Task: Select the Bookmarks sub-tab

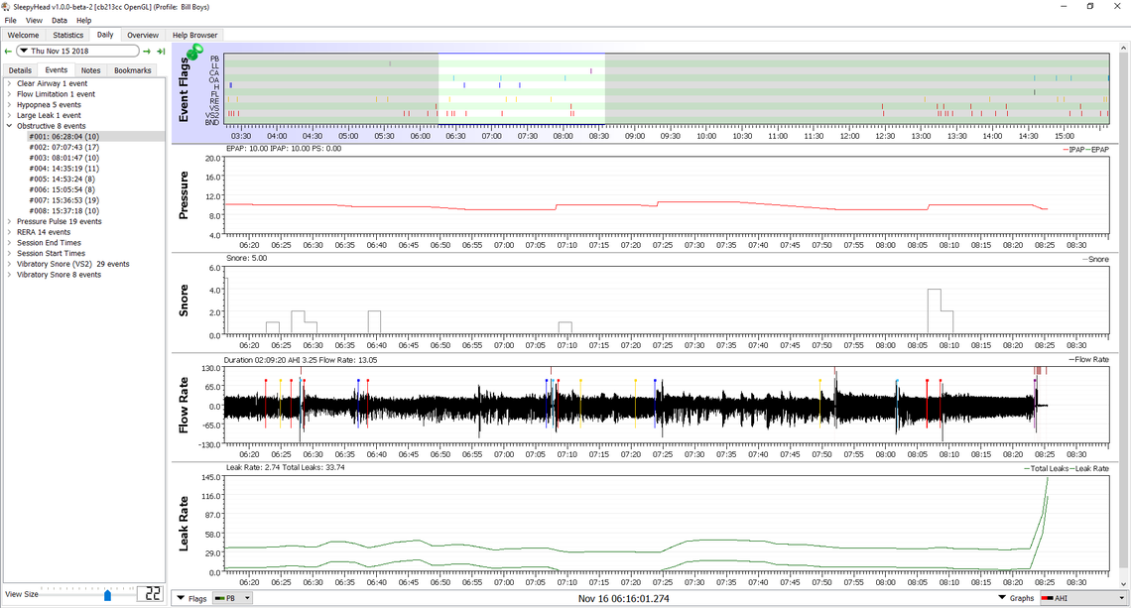Action: [x=133, y=70]
